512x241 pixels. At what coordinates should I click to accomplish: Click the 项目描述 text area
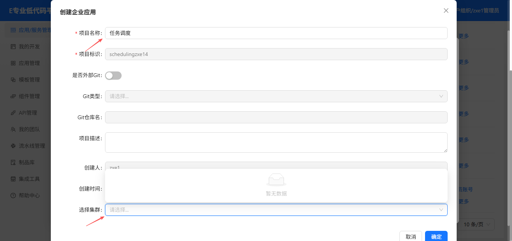coord(276,142)
